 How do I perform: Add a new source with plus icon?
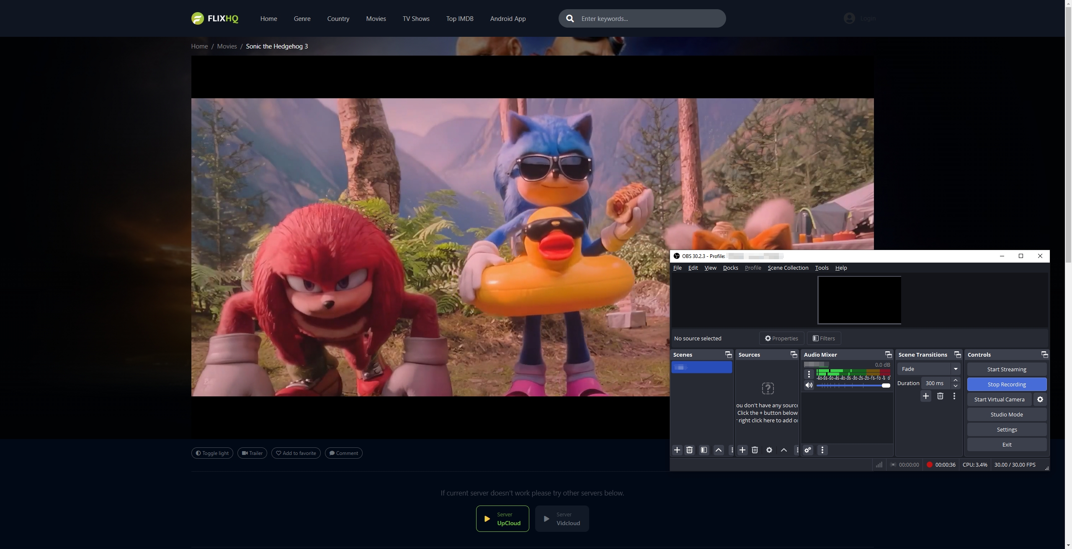[x=742, y=450]
